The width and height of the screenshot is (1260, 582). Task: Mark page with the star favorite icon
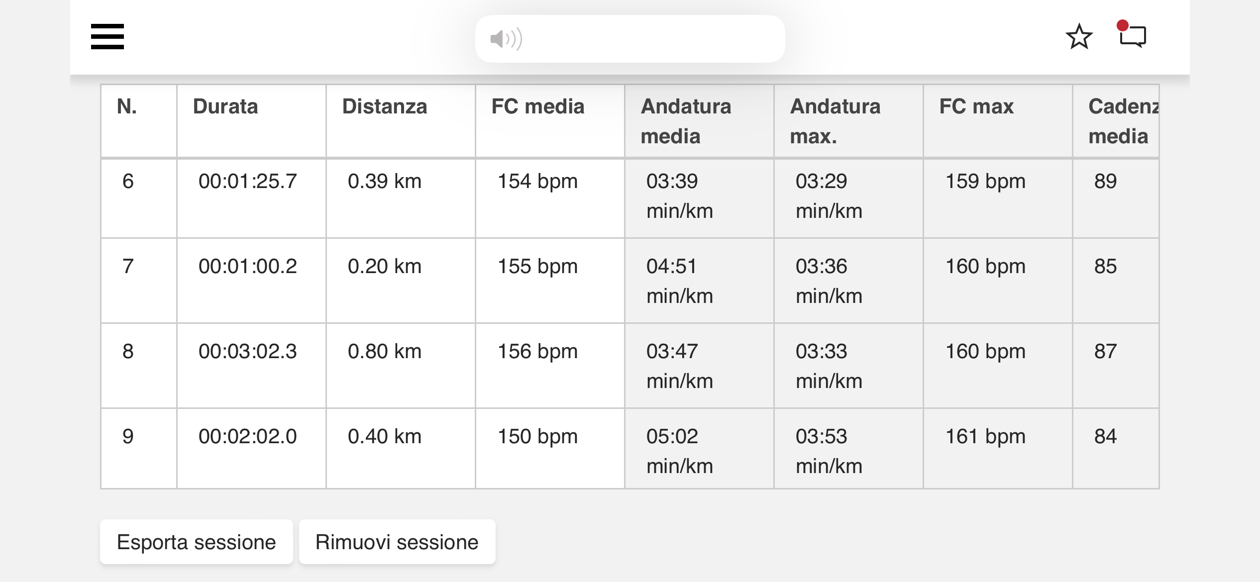point(1079,36)
